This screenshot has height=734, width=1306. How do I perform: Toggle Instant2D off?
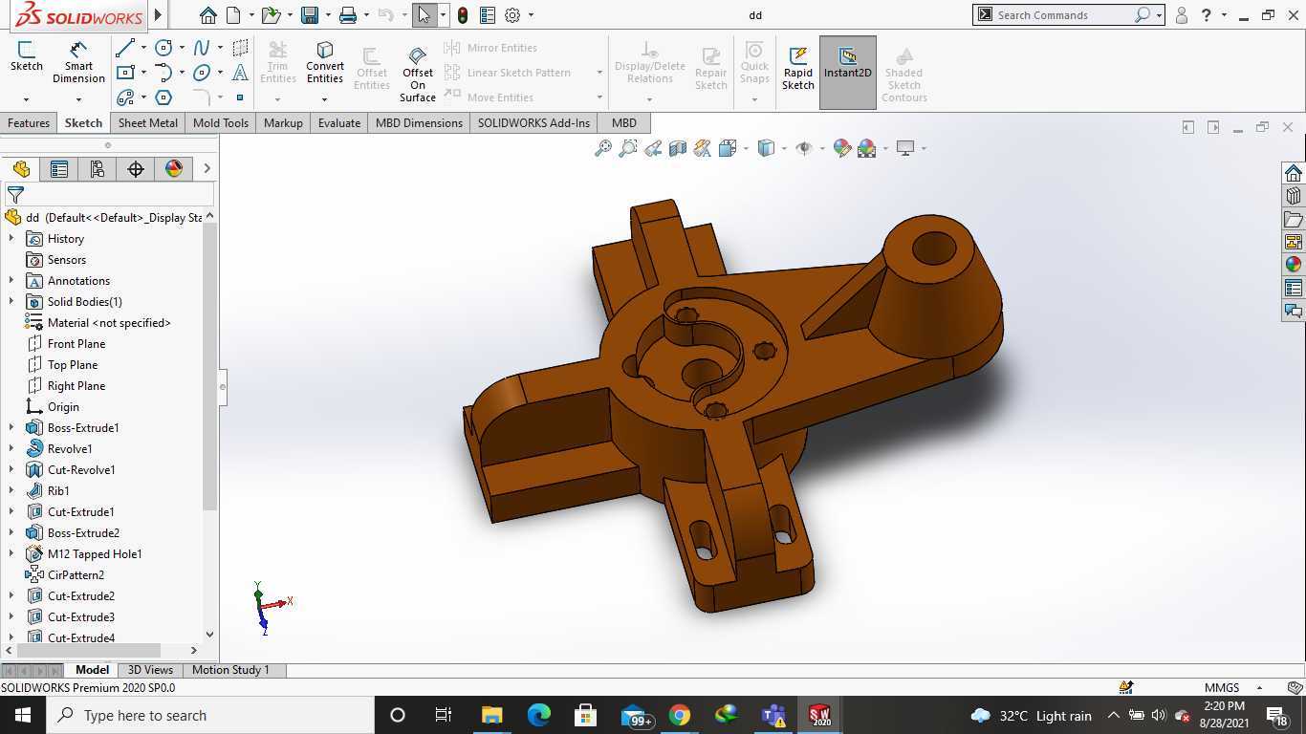click(848, 72)
